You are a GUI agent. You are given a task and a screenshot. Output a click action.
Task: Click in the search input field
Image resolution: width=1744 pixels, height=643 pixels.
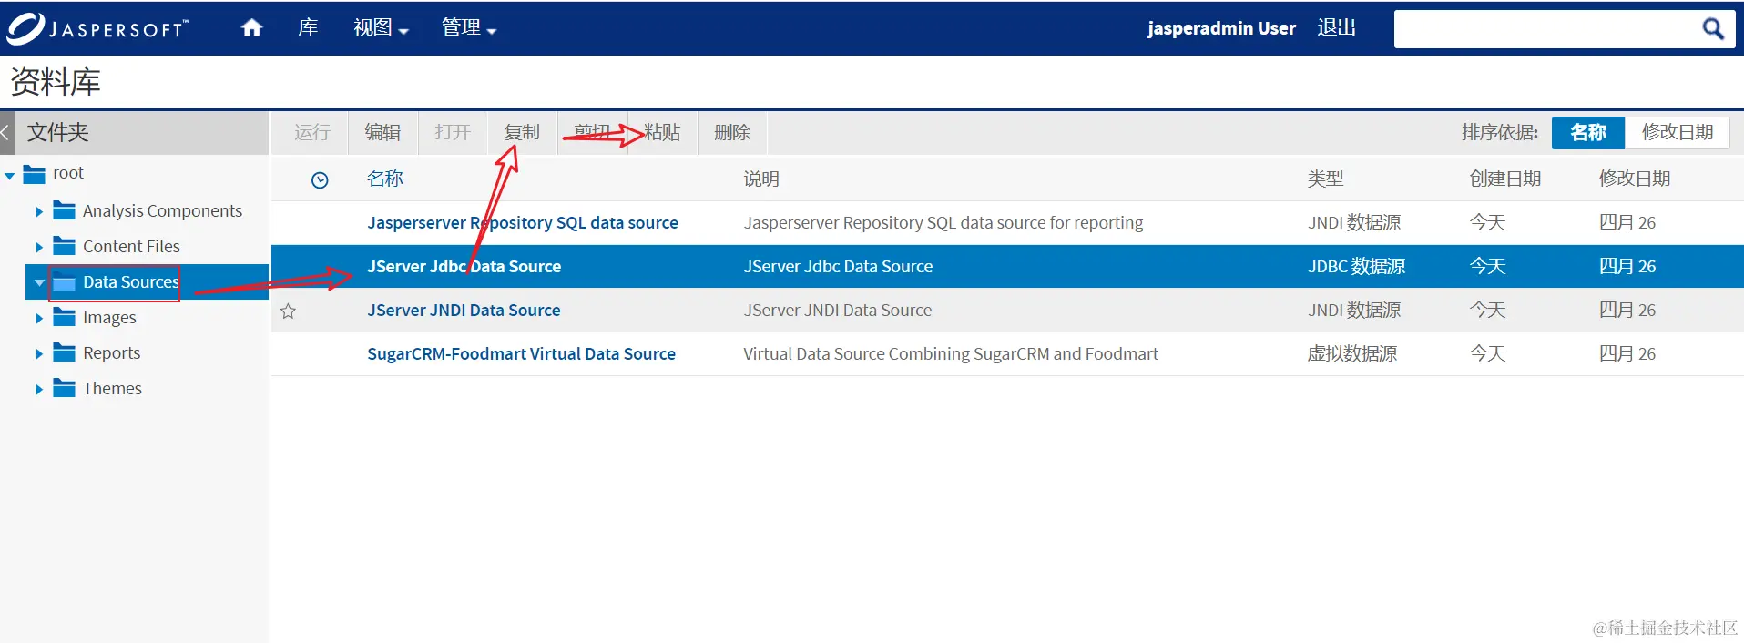coord(1545,29)
